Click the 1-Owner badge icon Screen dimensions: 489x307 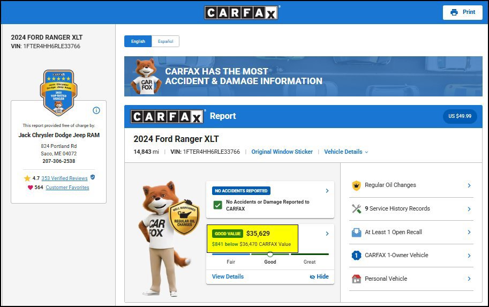pyautogui.click(x=356, y=256)
